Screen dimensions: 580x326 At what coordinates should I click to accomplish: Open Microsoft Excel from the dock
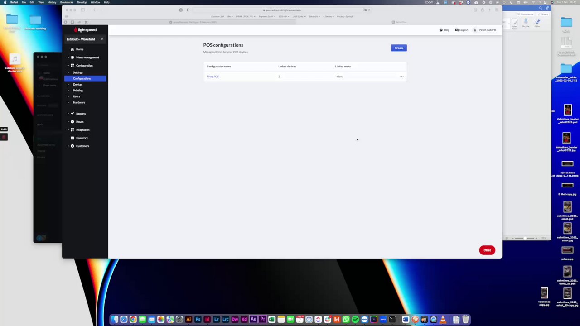pos(272,320)
